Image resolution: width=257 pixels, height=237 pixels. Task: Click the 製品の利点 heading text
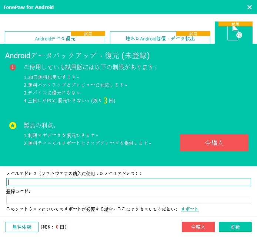[x=40, y=126]
